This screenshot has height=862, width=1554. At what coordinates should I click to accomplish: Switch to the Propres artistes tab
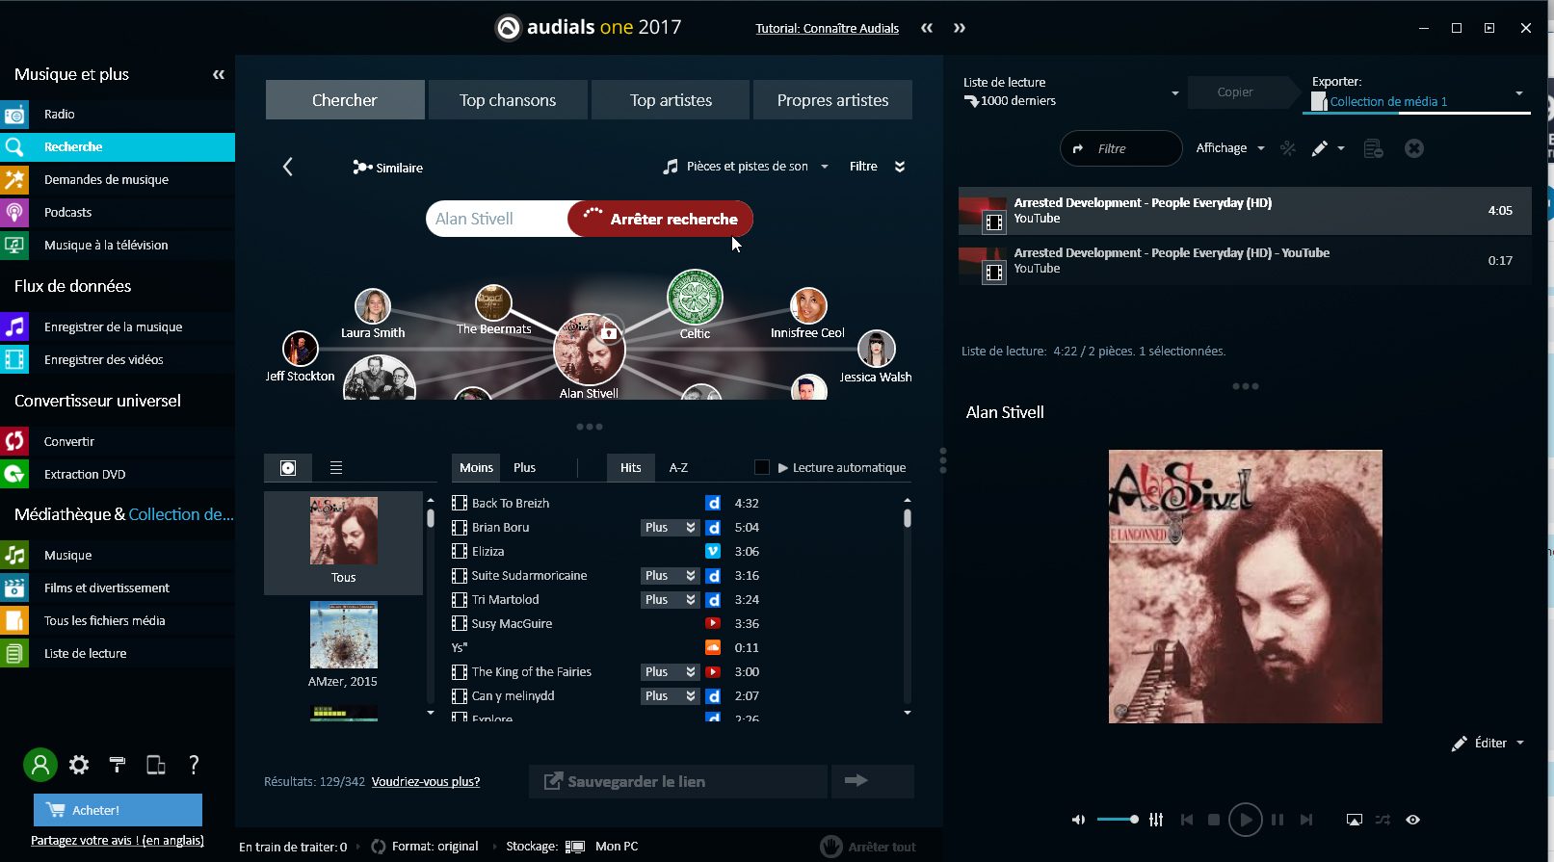832,100
